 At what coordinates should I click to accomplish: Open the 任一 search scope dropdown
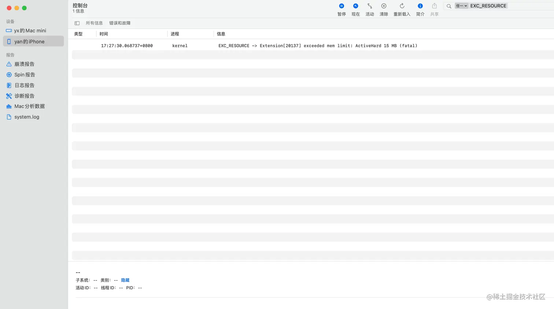(x=461, y=6)
